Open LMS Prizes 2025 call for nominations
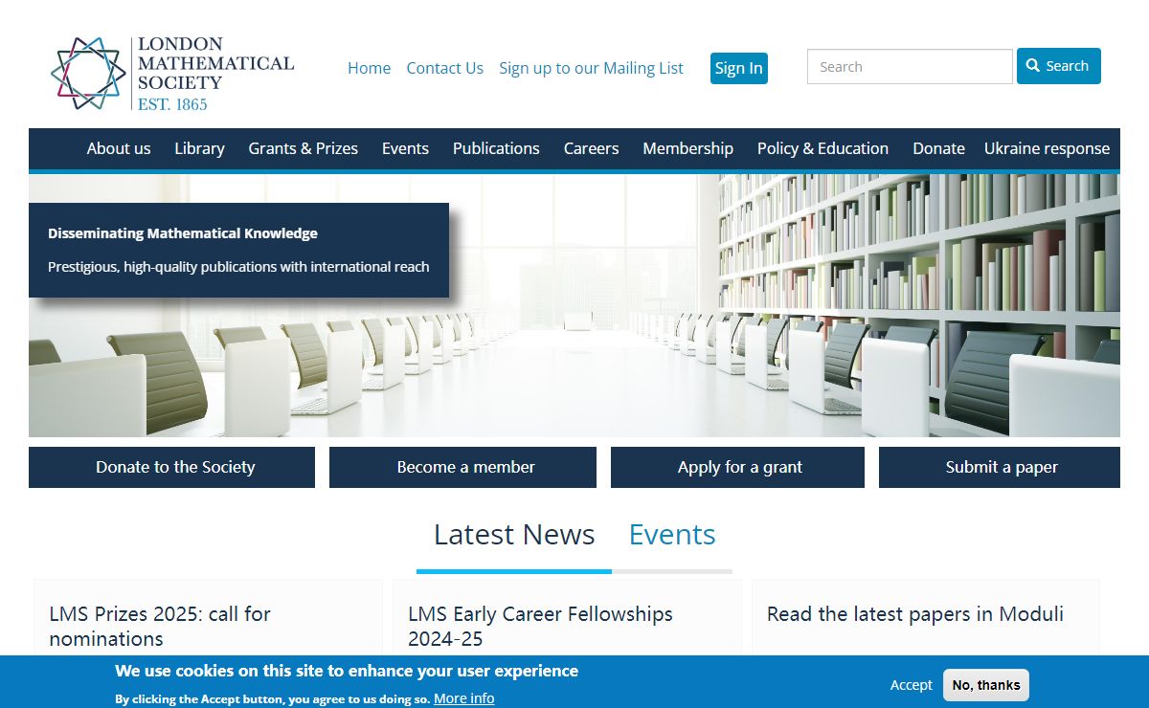The image size is (1149, 708). [x=160, y=626]
